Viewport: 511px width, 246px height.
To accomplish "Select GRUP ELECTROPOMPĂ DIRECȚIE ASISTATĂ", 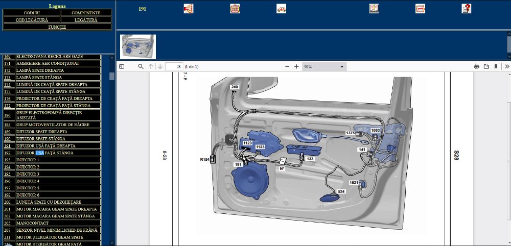I will [58, 115].
